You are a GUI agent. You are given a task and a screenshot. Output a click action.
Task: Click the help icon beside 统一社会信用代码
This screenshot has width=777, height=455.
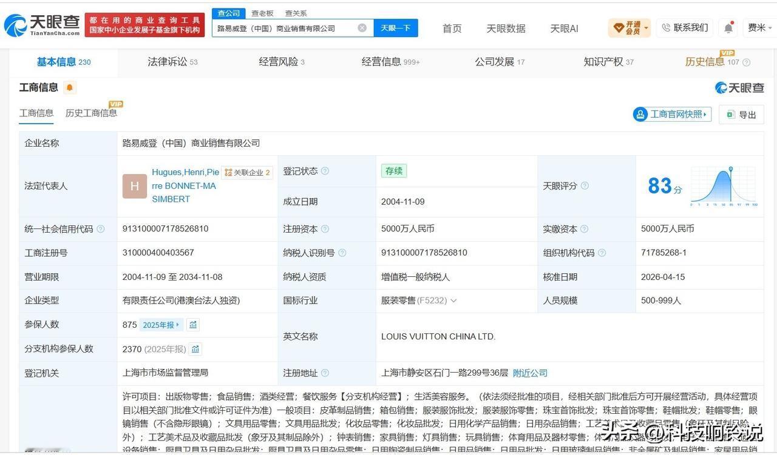click(x=101, y=229)
